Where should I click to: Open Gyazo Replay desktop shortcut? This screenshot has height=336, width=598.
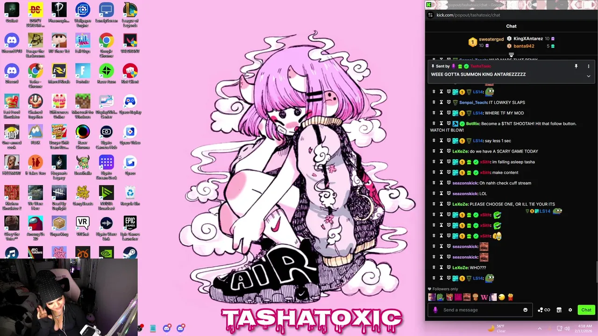click(x=130, y=104)
